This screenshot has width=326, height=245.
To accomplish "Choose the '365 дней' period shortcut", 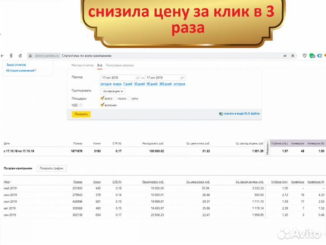I will 166,84.
